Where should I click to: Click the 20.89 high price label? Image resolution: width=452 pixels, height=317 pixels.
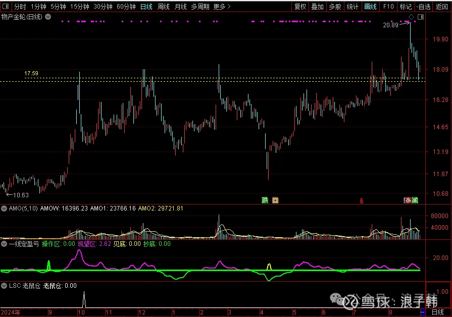click(x=390, y=25)
